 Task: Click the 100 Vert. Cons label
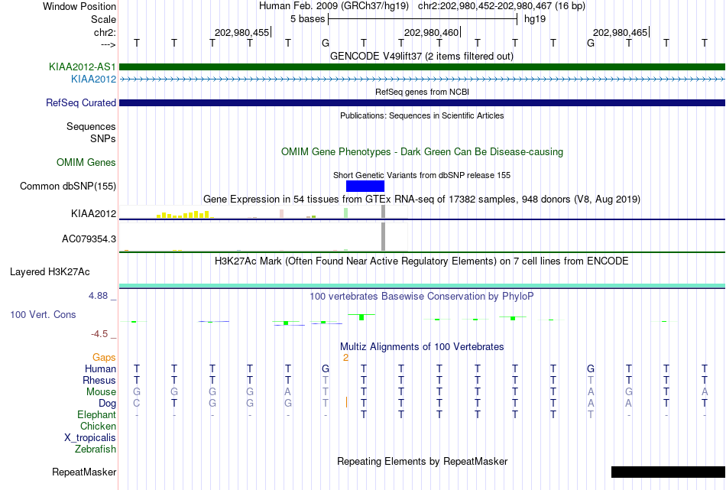pos(43,314)
